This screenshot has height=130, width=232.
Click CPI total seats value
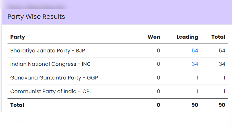[x=224, y=91]
